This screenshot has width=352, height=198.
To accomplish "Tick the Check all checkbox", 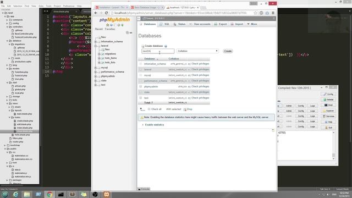I will (x=149, y=109).
